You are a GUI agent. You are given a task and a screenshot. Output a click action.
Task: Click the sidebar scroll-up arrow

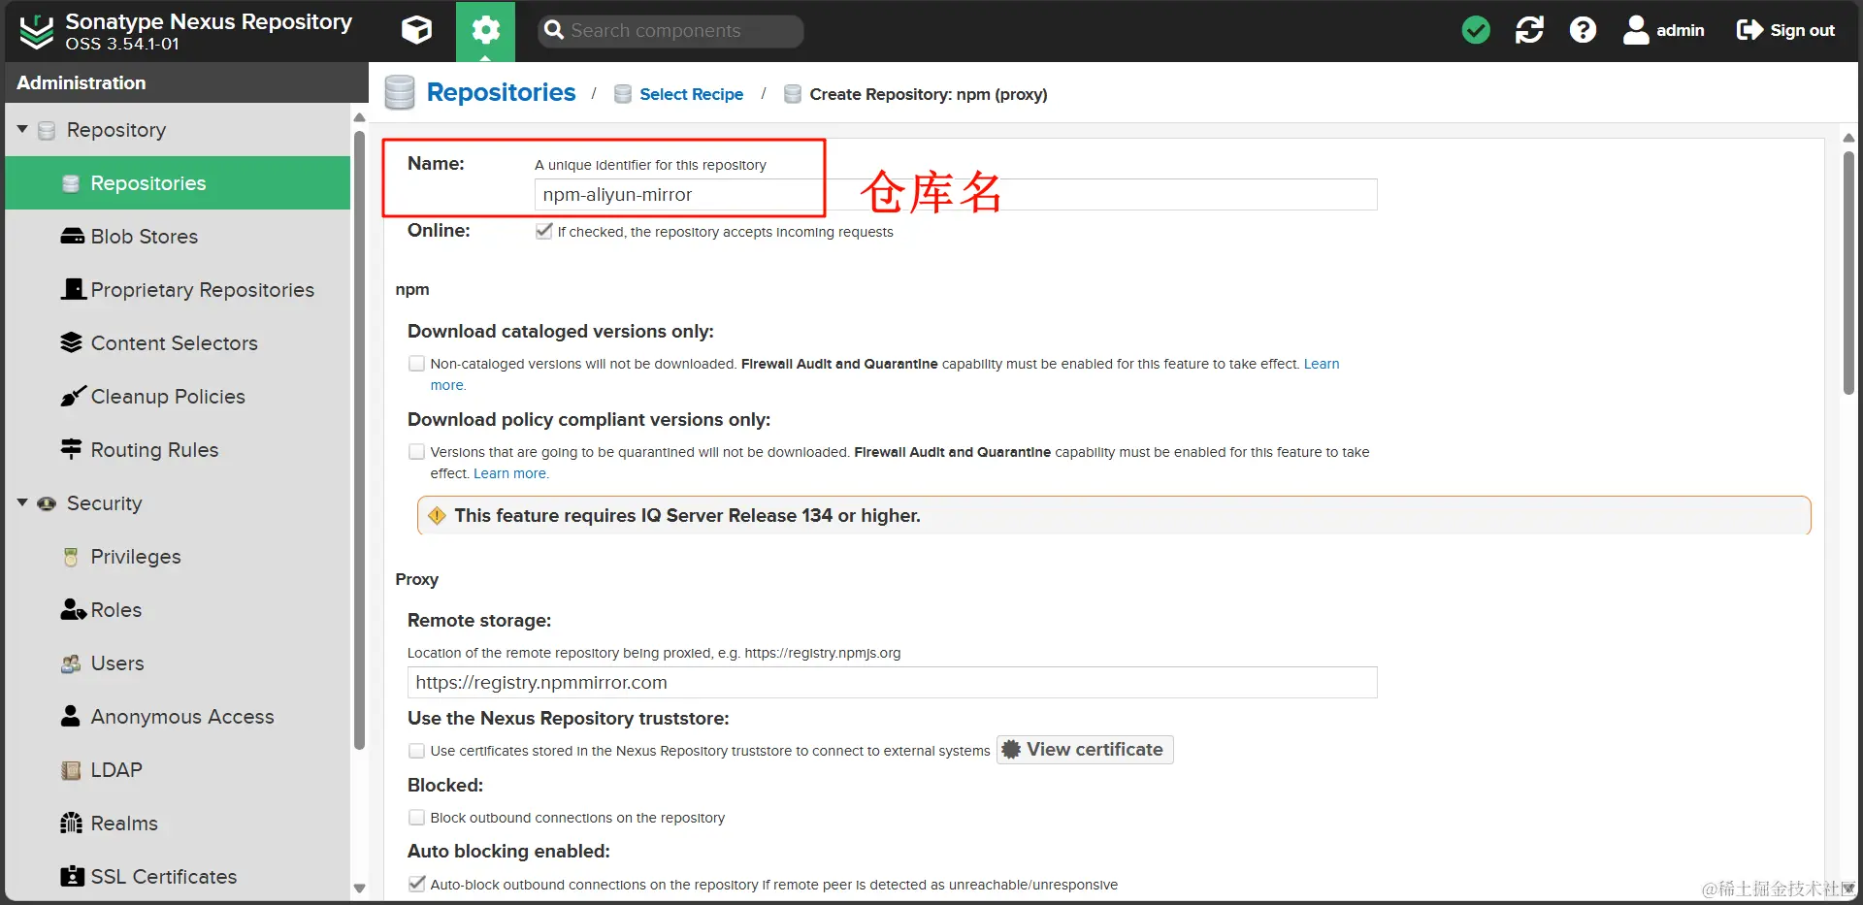[x=359, y=118]
